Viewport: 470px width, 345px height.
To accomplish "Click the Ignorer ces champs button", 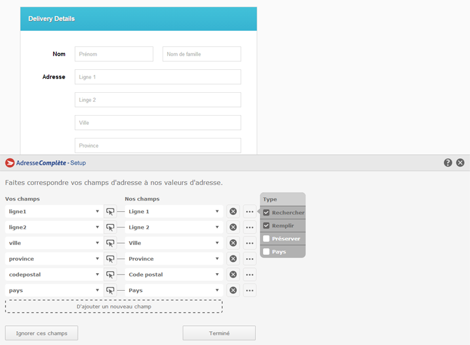I will [42, 333].
